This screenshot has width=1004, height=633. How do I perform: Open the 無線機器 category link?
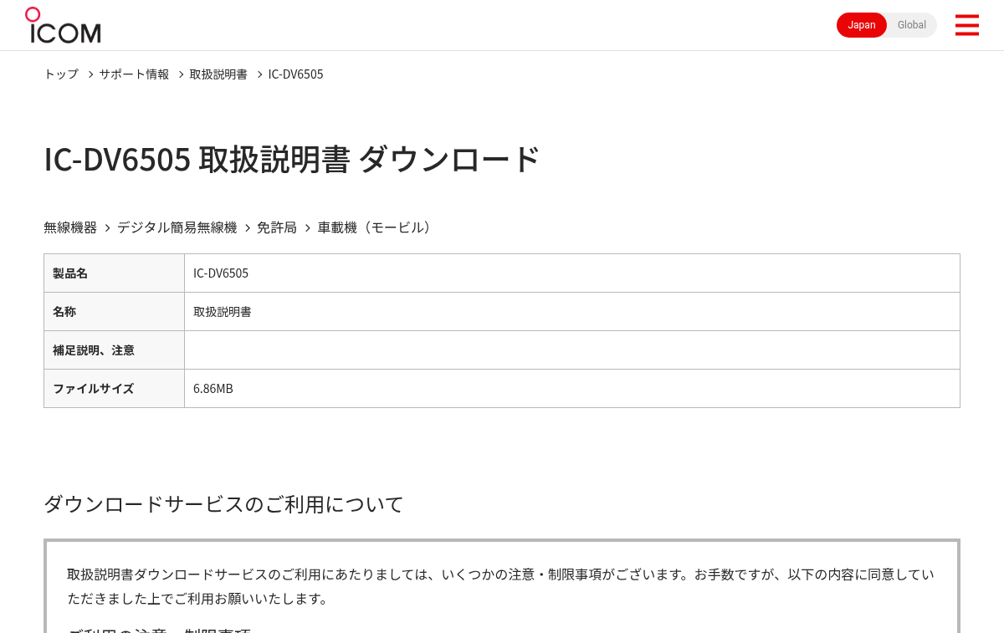click(x=70, y=227)
